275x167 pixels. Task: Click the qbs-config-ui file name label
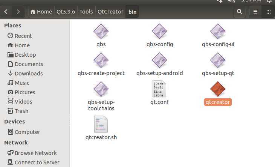coord(218,44)
